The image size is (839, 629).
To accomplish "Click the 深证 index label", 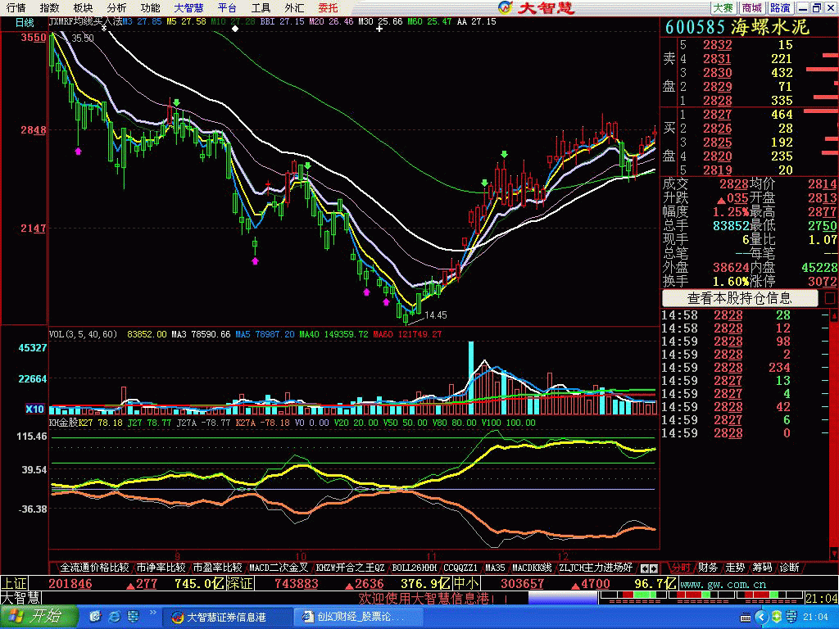I will point(238,583).
